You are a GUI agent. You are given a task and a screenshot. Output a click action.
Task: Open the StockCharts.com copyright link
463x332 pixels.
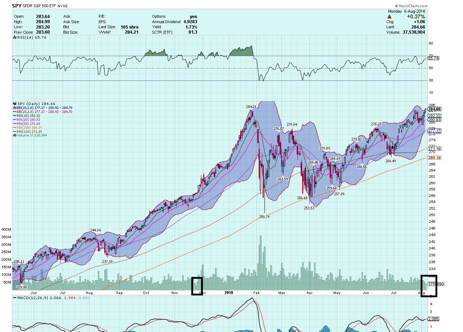(411, 6)
